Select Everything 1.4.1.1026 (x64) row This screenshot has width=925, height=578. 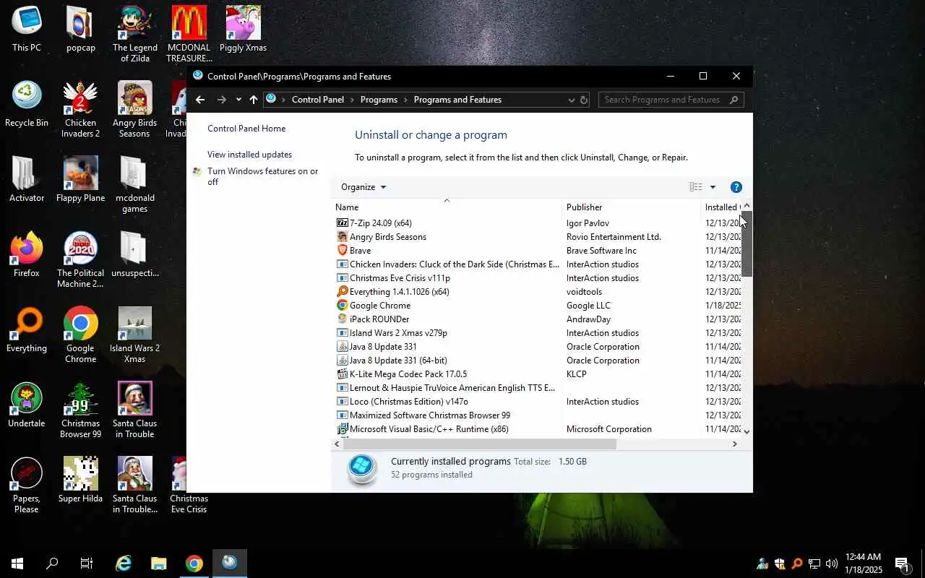[537, 292]
